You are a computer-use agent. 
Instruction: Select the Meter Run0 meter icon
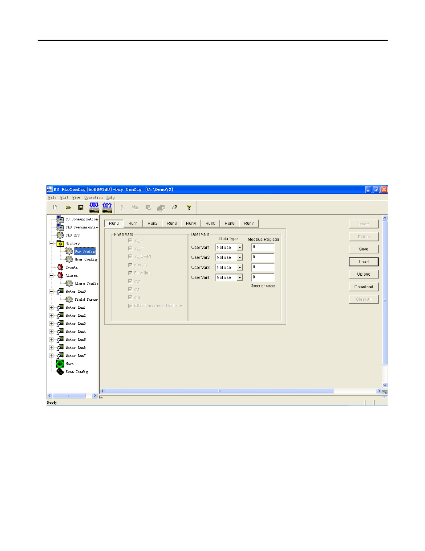click(60, 291)
